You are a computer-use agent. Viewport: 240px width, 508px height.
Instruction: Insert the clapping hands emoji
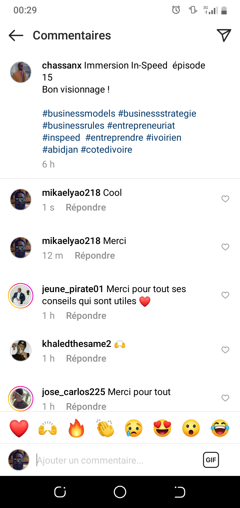105,428
